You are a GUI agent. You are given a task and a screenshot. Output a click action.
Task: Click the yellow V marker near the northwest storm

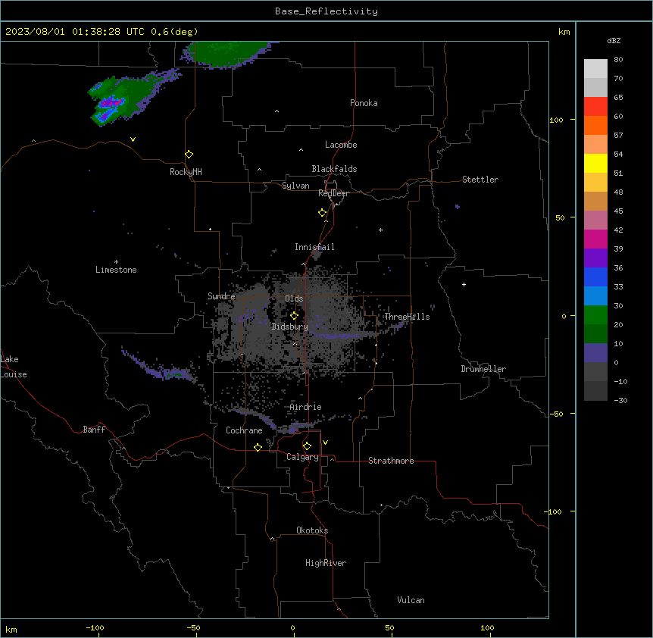133,139
